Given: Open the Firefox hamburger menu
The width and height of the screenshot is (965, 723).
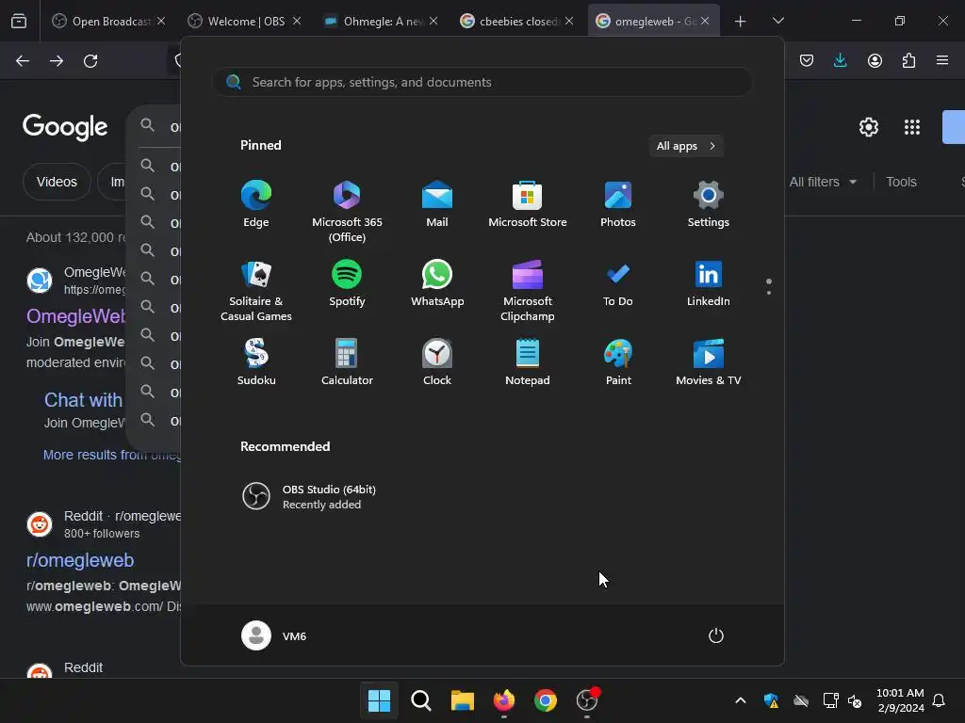Looking at the screenshot, I should [x=942, y=60].
